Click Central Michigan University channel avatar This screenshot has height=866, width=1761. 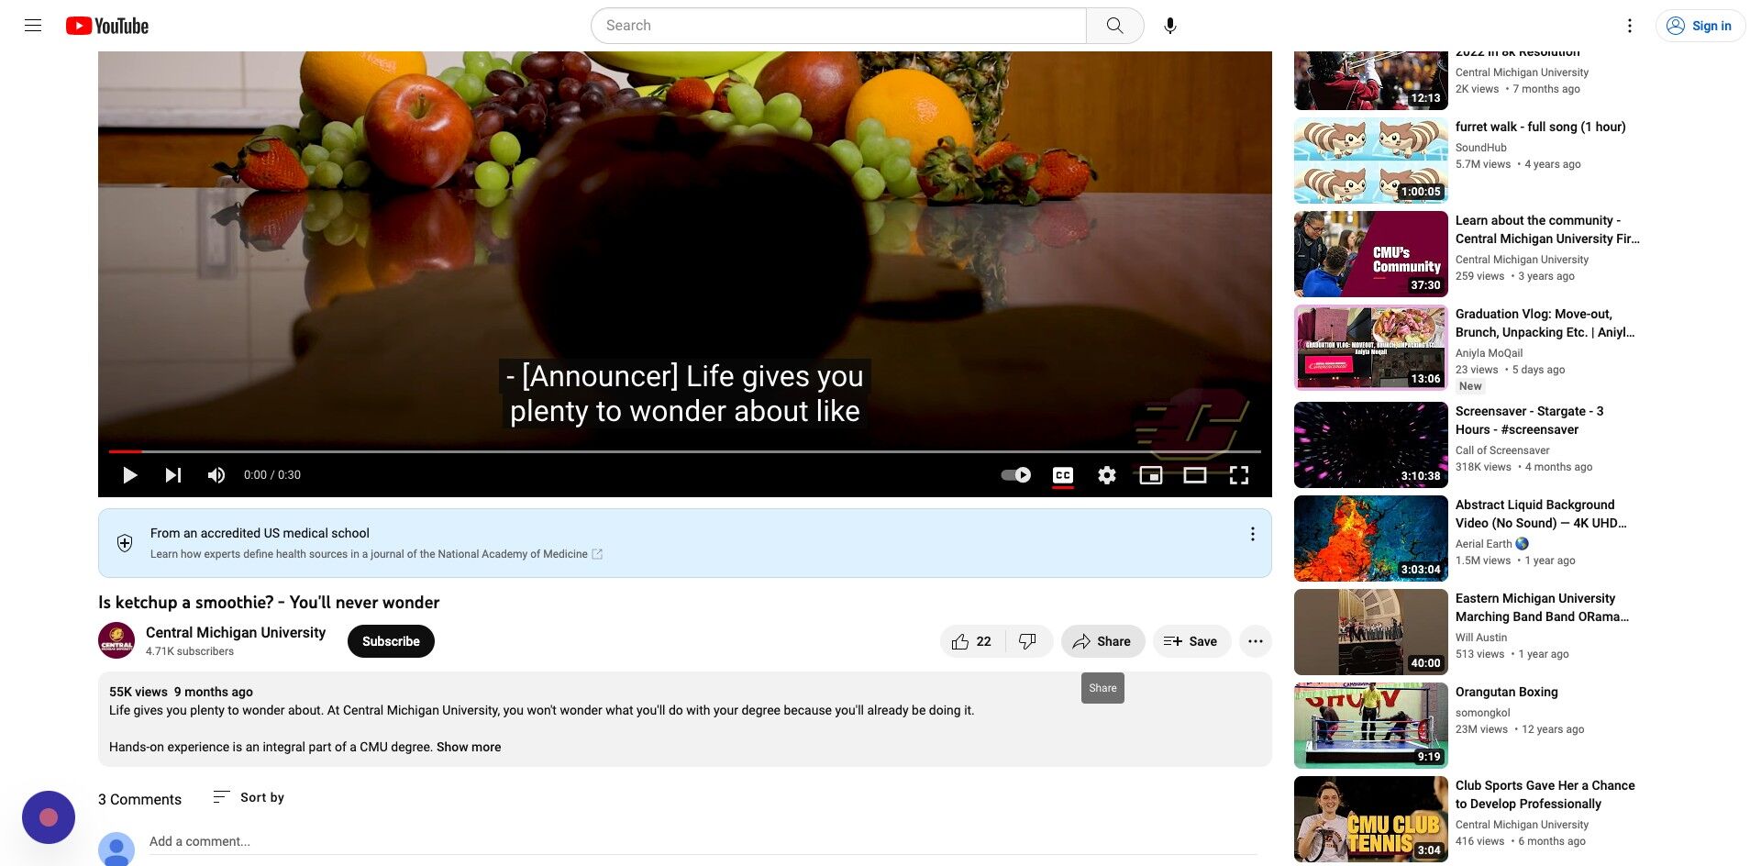coord(116,640)
